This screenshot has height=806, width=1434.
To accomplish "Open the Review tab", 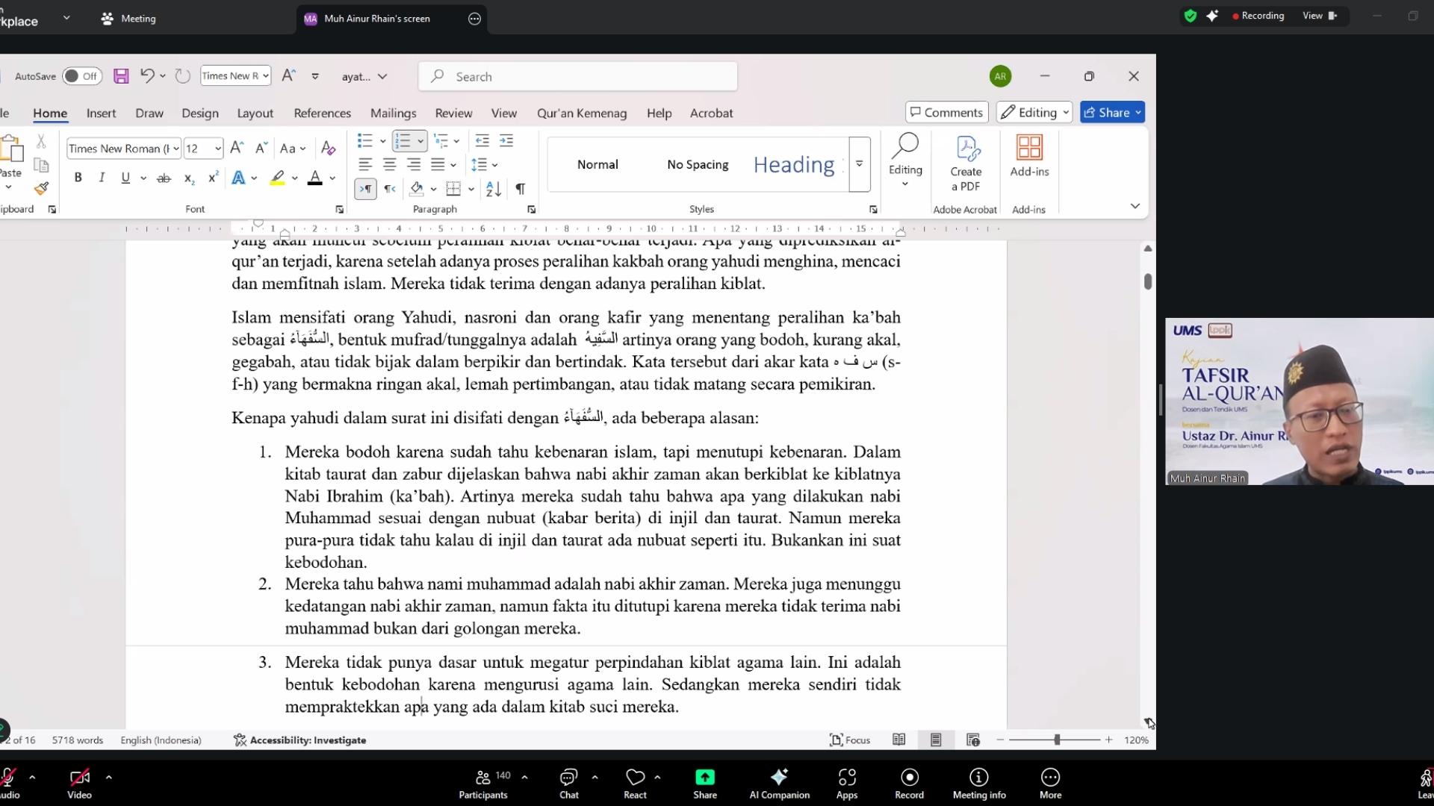I will tap(453, 113).
